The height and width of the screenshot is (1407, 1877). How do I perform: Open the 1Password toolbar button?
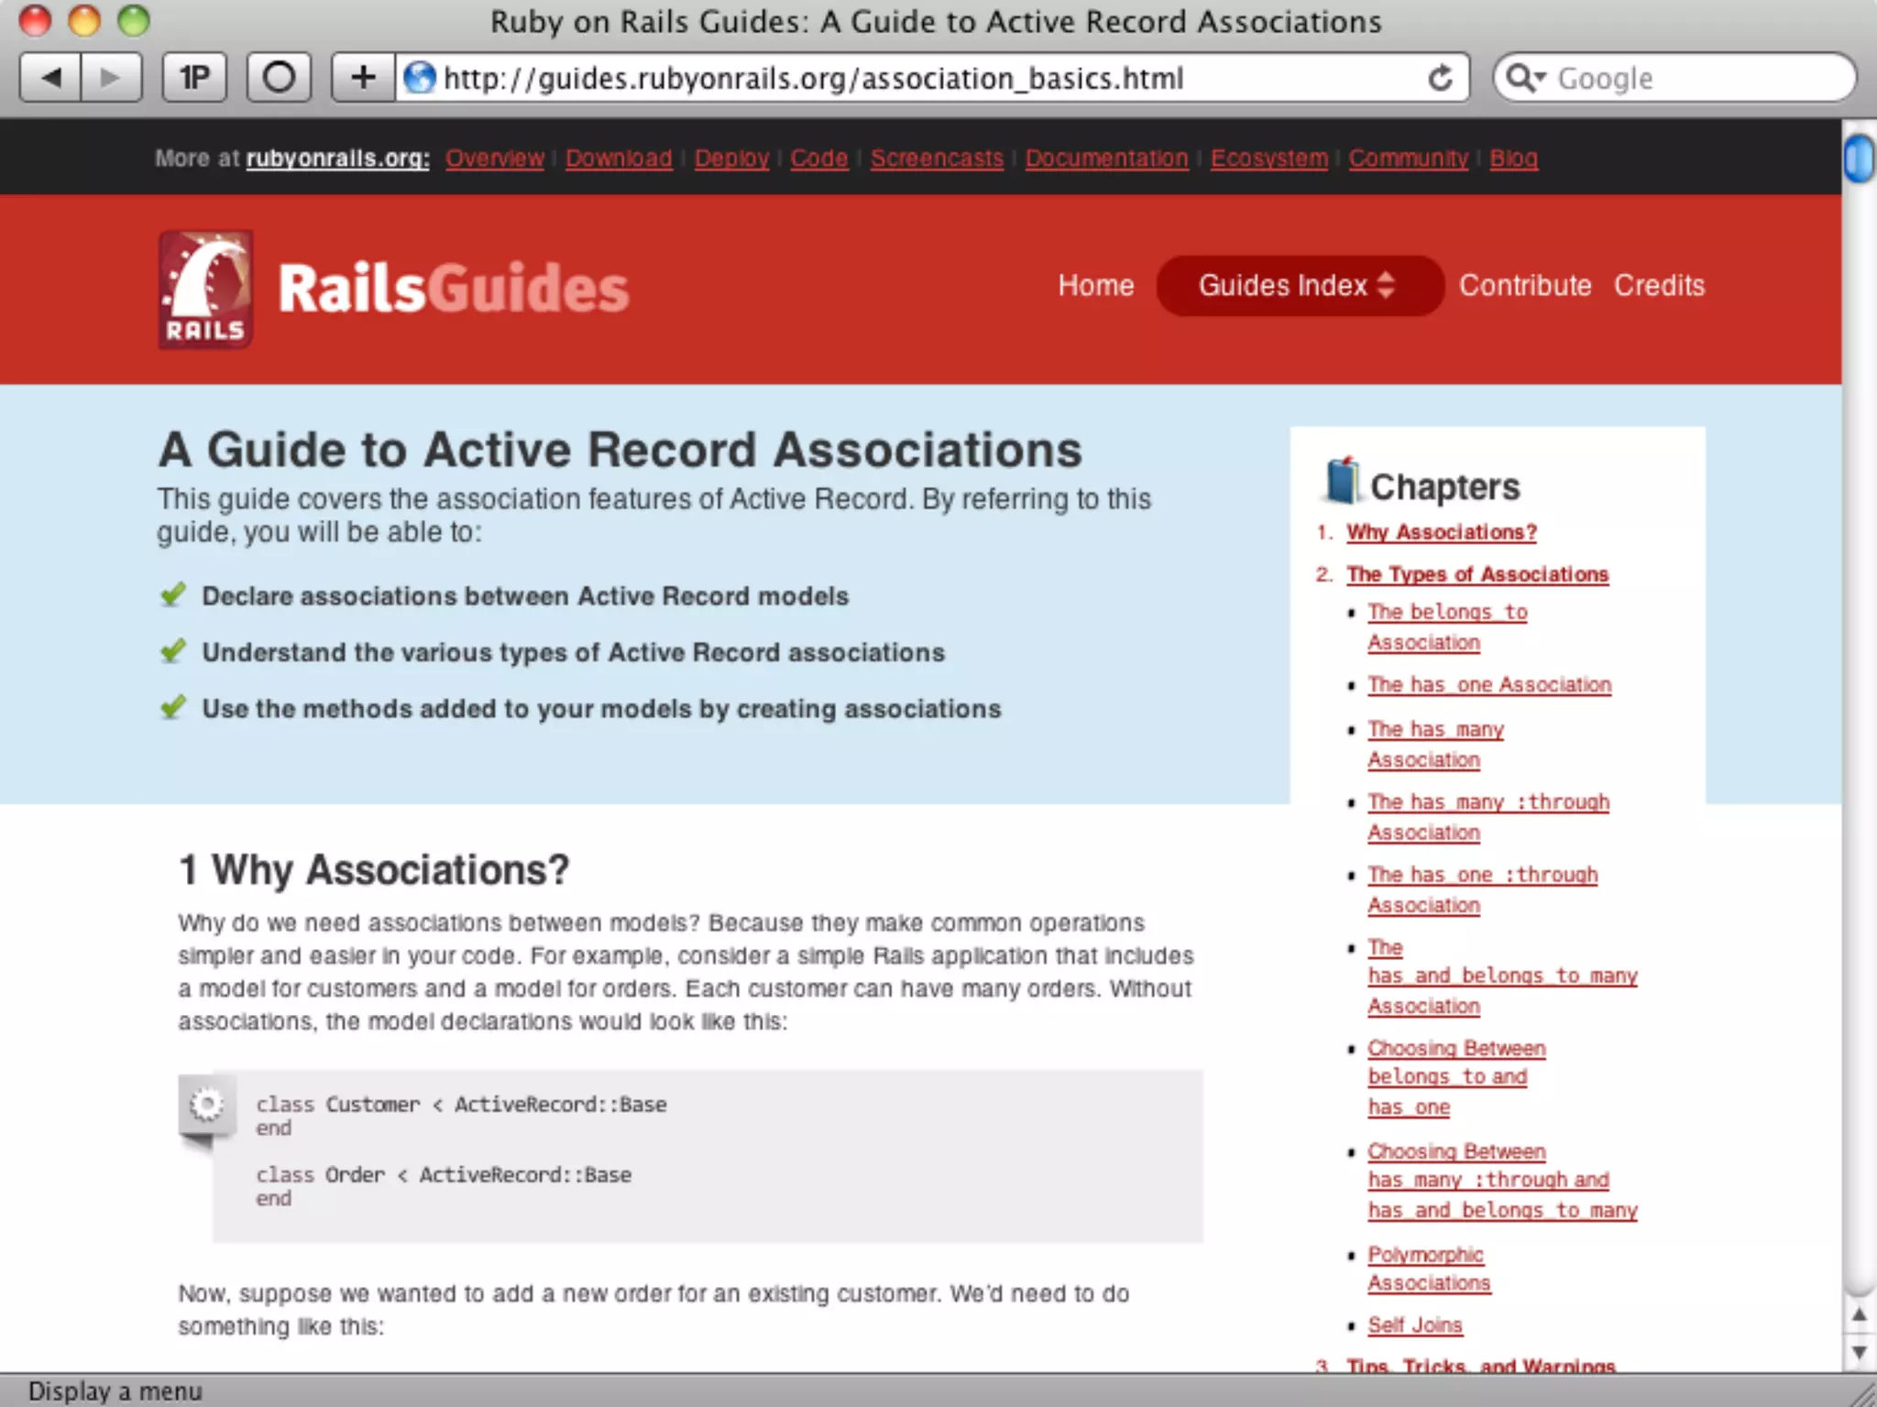coord(194,78)
